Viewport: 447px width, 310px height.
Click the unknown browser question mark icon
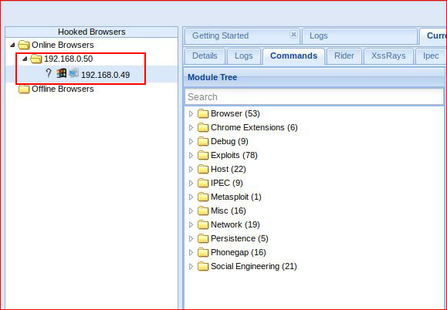[49, 73]
